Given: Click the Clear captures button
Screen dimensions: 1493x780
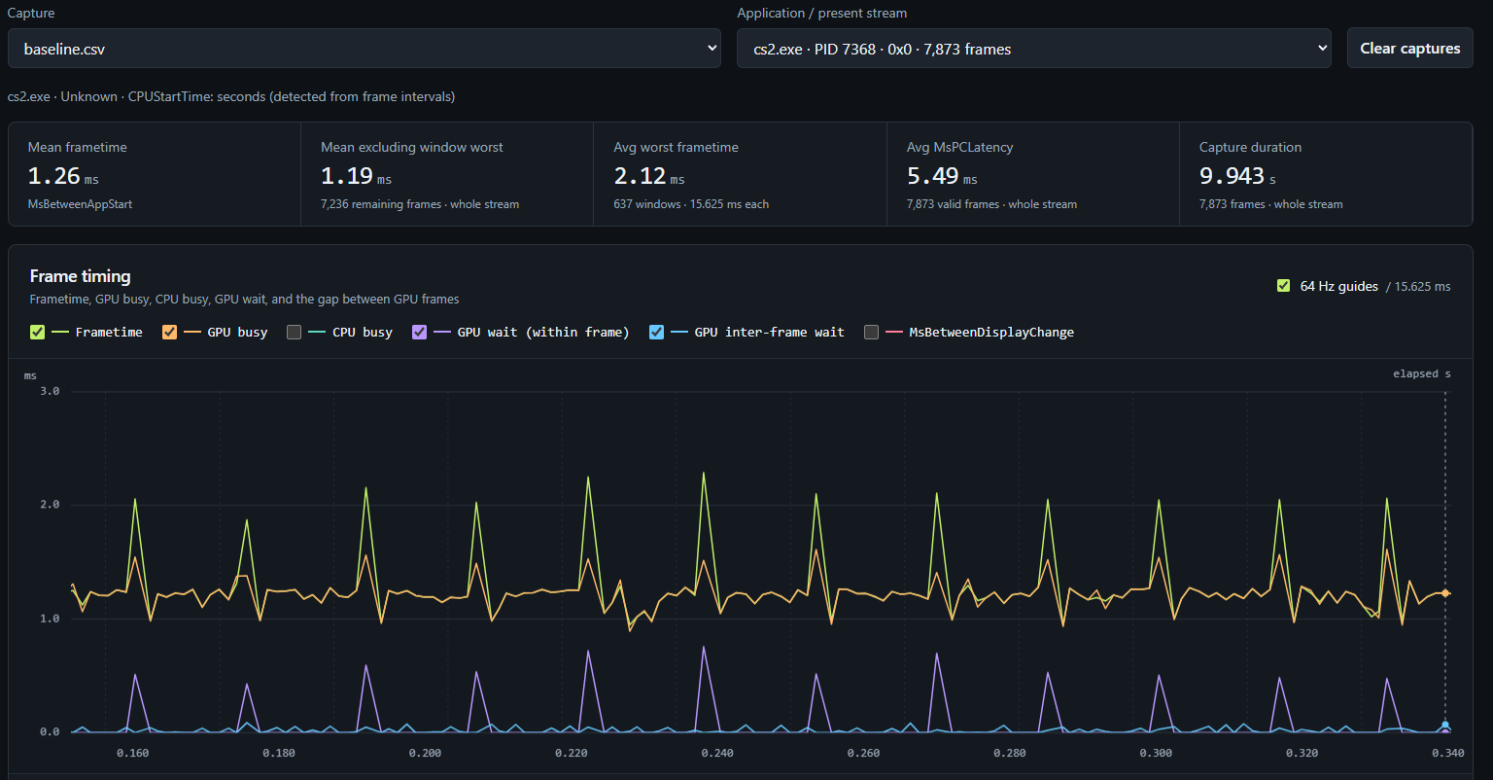Looking at the screenshot, I should (1409, 49).
